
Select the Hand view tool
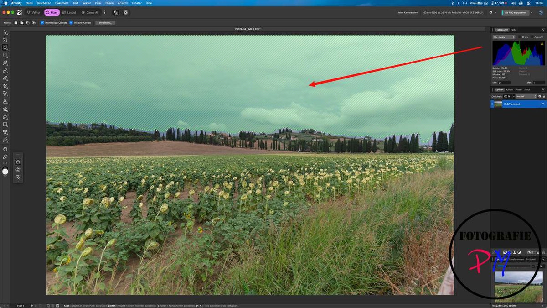tap(5, 149)
